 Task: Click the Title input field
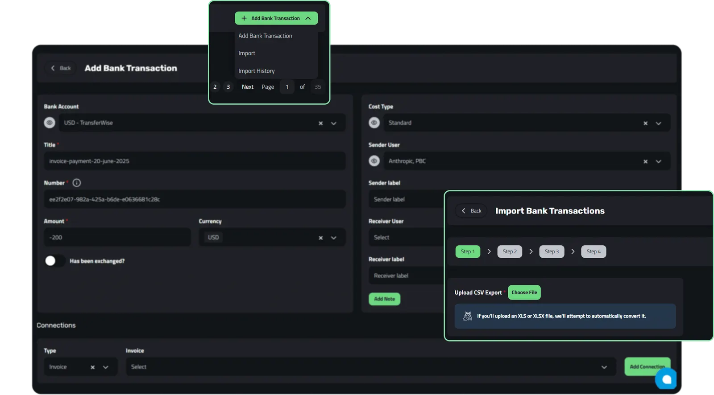click(x=195, y=161)
